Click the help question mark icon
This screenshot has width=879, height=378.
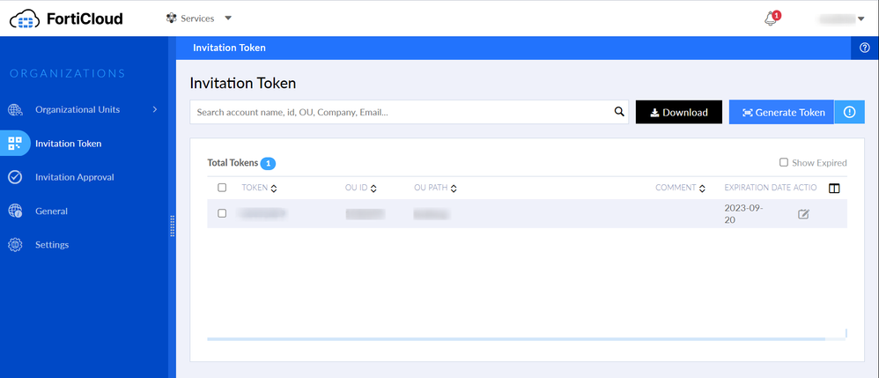pyautogui.click(x=864, y=48)
